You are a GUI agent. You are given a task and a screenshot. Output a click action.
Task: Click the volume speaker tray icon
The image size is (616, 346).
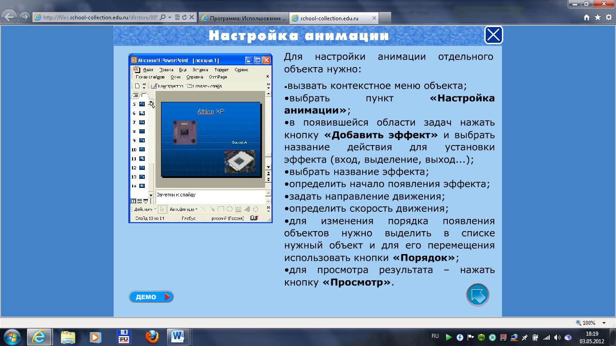557,337
